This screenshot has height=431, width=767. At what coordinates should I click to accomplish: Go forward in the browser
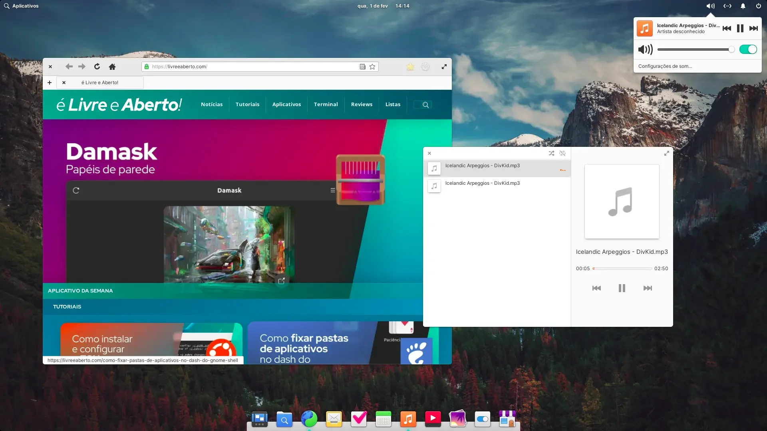82,67
